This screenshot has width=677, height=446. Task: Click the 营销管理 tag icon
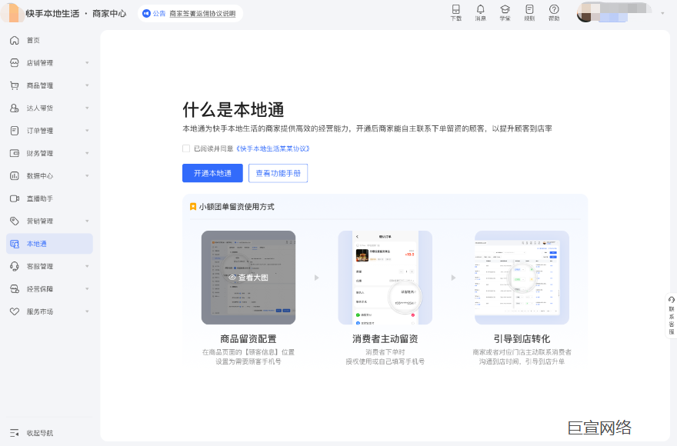[15, 221]
